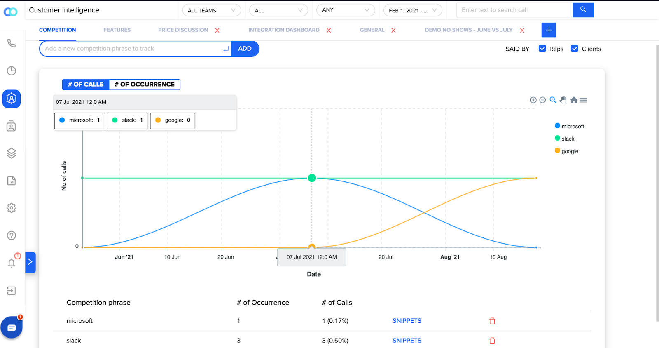
Task: Click the page vertical scrollbar
Action: pos(657,183)
